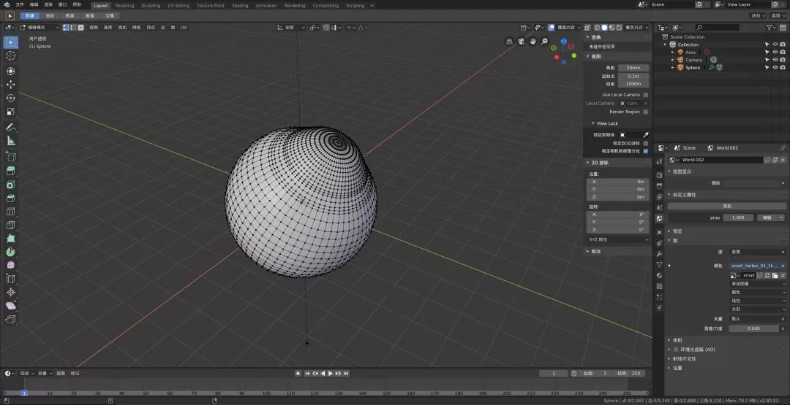Image resolution: width=790 pixels, height=405 pixels.
Task: Open the Edit Mode dropdown
Action: pyautogui.click(x=39, y=27)
